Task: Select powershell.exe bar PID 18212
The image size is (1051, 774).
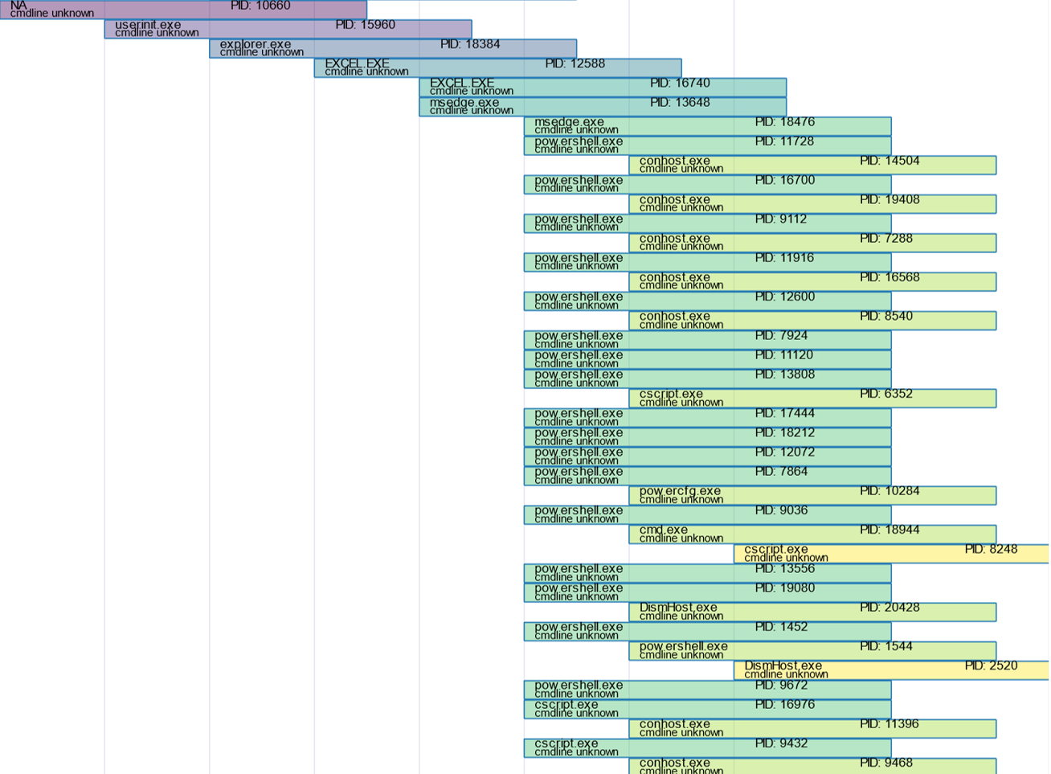Action: click(x=707, y=437)
